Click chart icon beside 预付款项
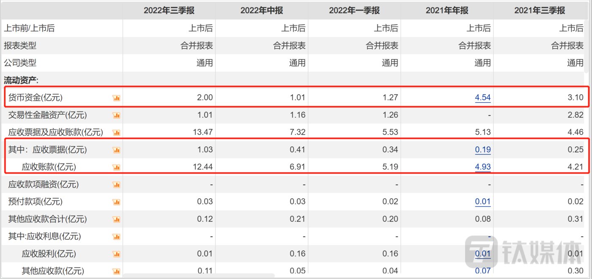Viewport: 592px width, 279px height. (x=116, y=202)
